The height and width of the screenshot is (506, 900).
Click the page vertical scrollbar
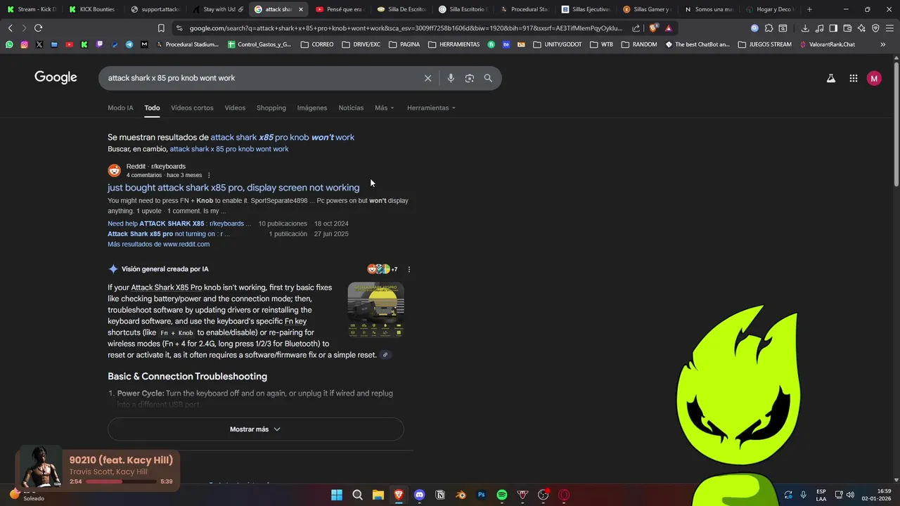[896, 125]
